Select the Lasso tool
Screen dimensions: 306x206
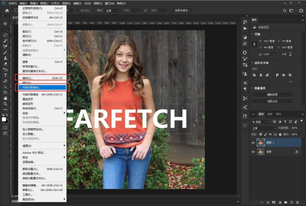click(x=5, y=35)
